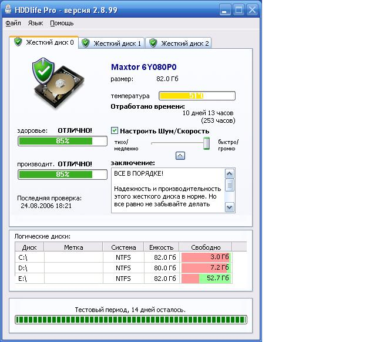Toggle Настроить Шум/Скорость checkbox
376x342 pixels.
(115, 130)
